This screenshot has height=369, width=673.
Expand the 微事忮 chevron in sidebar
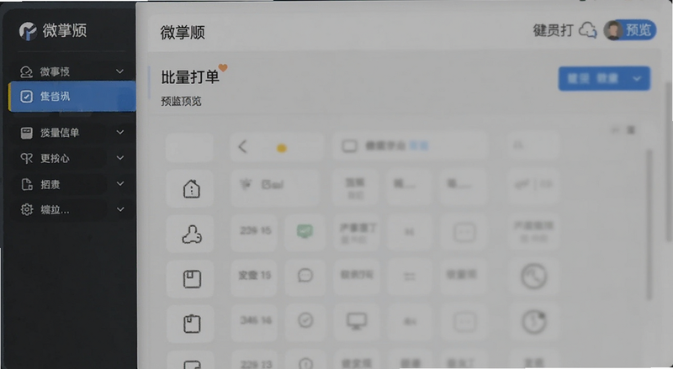pyautogui.click(x=120, y=71)
